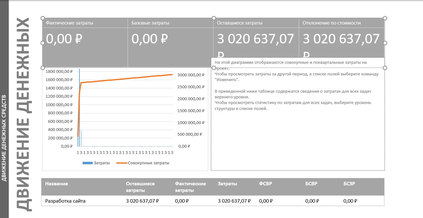Click the 2 000 000,00 ₽ secondary axis label
The width and height of the screenshot is (423, 218).
coord(191,99)
